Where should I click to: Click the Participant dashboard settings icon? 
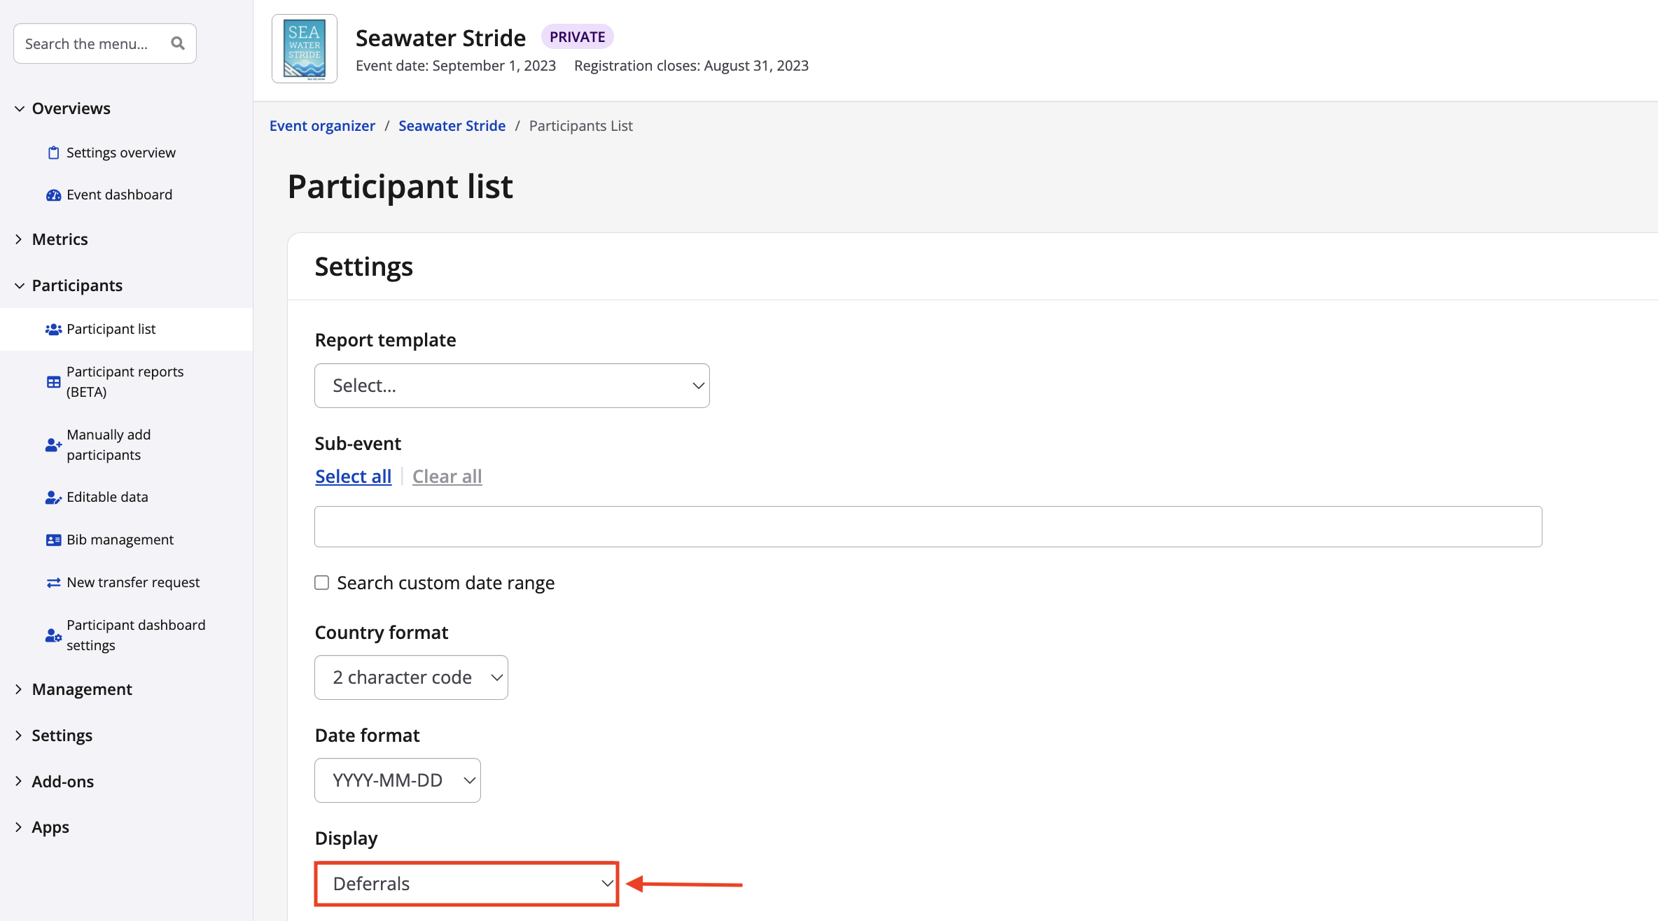(53, 635)
